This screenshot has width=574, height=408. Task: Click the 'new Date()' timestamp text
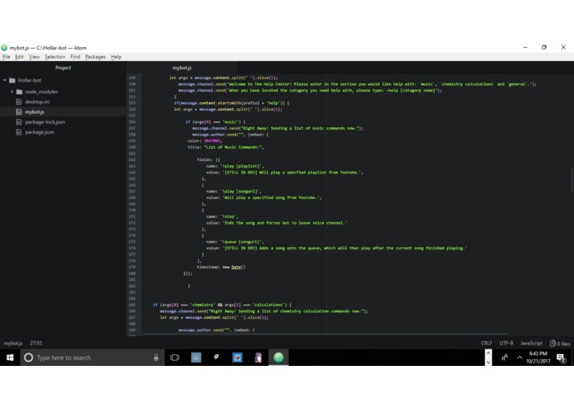coord(234,267)
